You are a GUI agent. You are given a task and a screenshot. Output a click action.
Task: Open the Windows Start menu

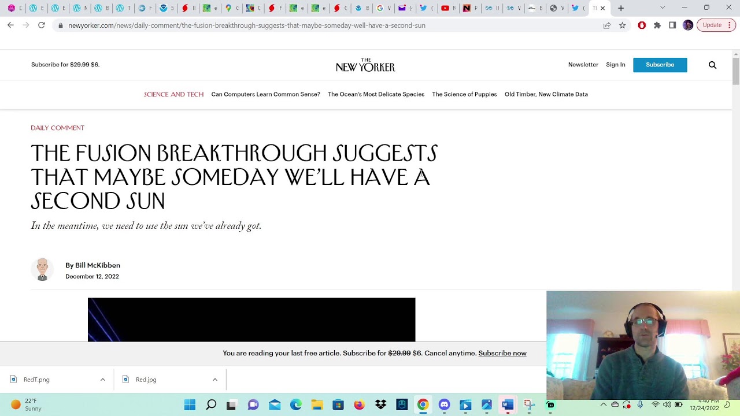(190, 404)
